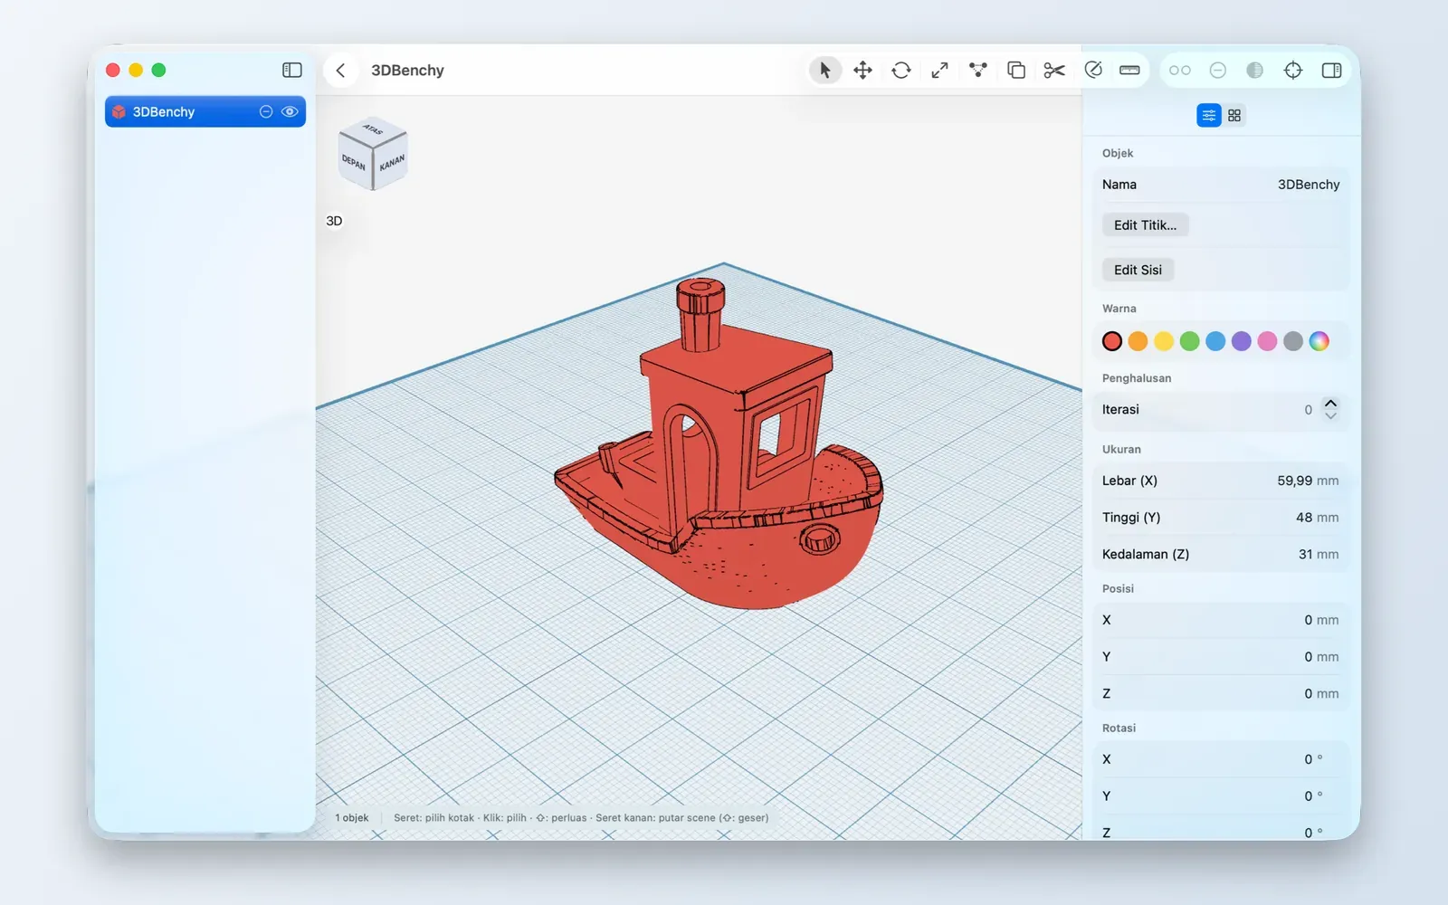1448x905 pixels.
Task: Select the vertex edit tool icon
Action: 977,70
